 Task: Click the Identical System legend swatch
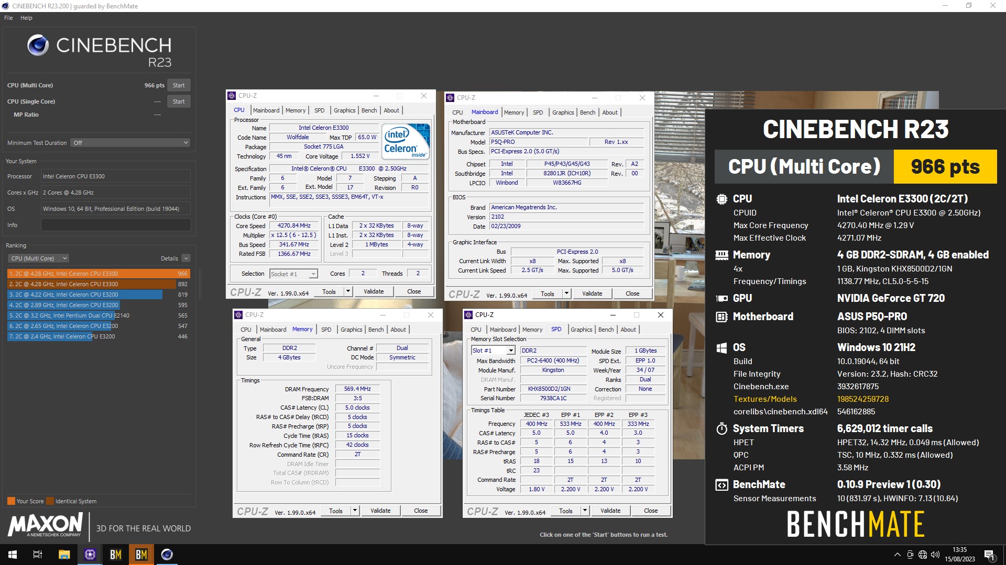point(50,501)
